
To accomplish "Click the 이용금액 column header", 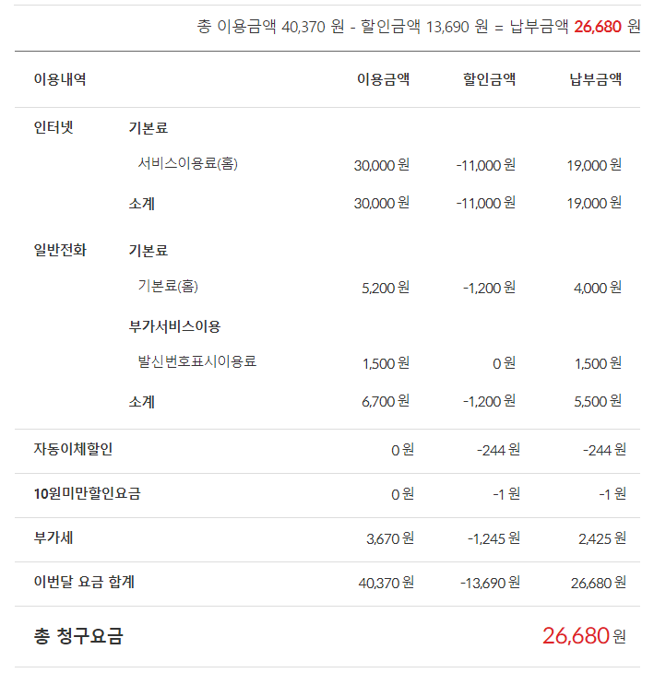I will (383, 79).
